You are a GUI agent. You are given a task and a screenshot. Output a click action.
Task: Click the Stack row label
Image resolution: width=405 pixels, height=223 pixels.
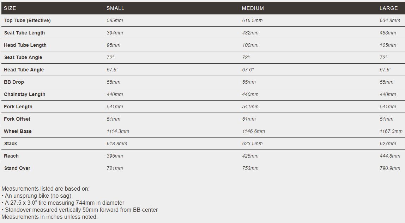pos(11,144)
